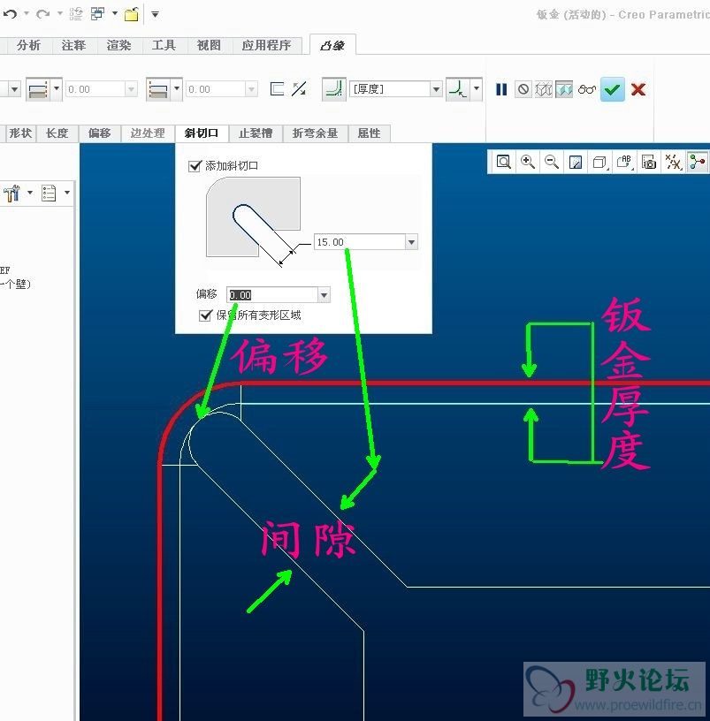
Task: Open the 工具 ribbon tab
Action: (x=164, y=45)
